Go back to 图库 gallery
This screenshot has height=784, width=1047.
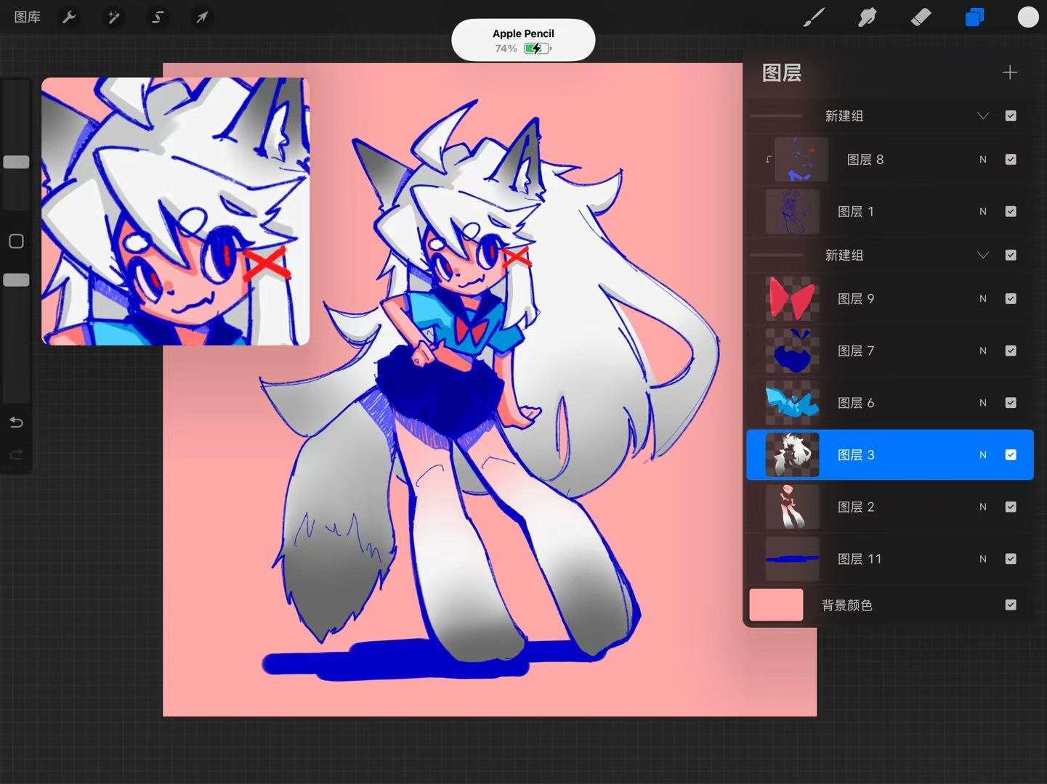[27, 17]
